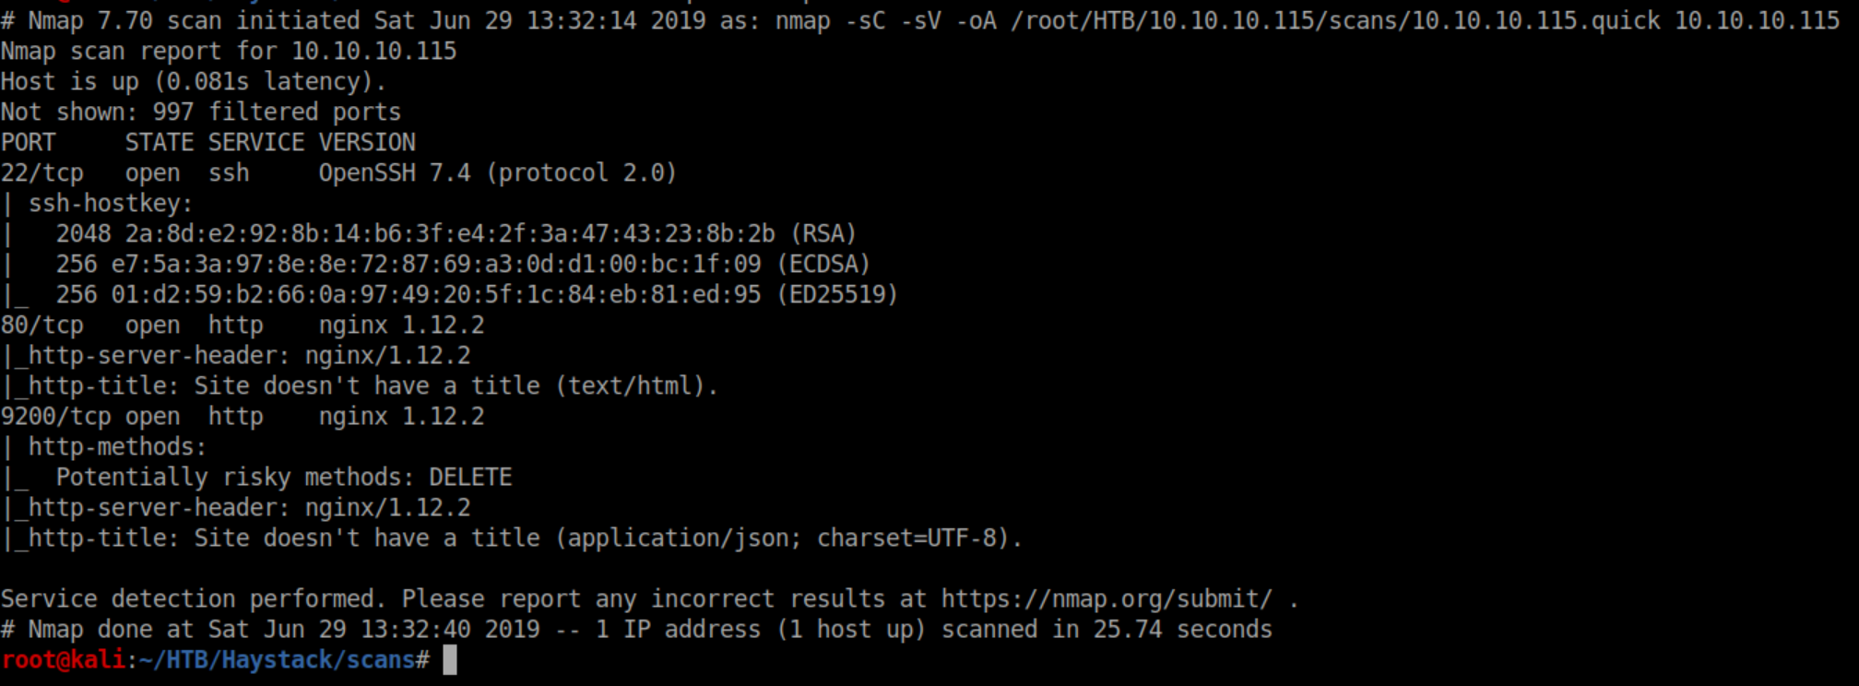Click the word DELETE in risky methods

tap(470, 478)
